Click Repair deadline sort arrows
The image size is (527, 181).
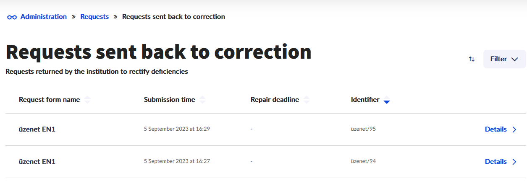307,100
